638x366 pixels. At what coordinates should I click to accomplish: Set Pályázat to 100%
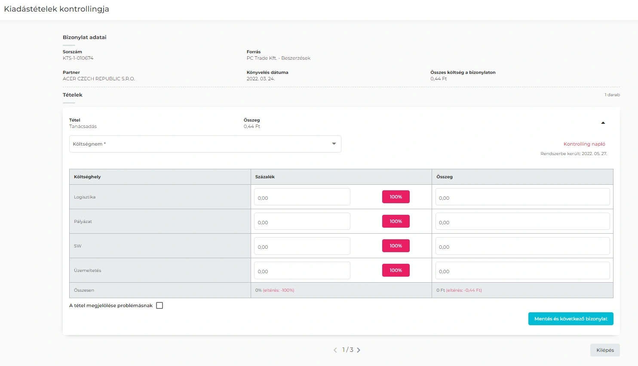(x=396, y=221)
